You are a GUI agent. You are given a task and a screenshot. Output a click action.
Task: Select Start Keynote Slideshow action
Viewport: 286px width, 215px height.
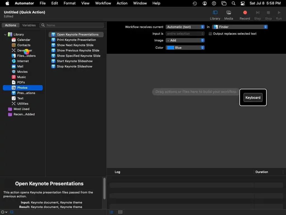76,61
